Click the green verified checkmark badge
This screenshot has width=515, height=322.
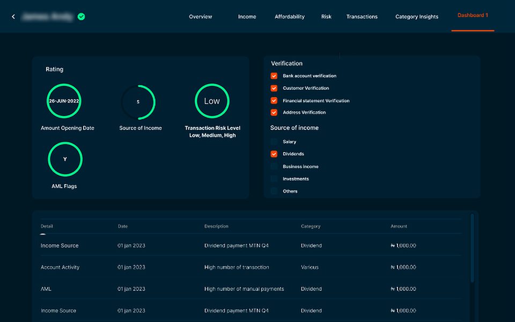point(81,17)
